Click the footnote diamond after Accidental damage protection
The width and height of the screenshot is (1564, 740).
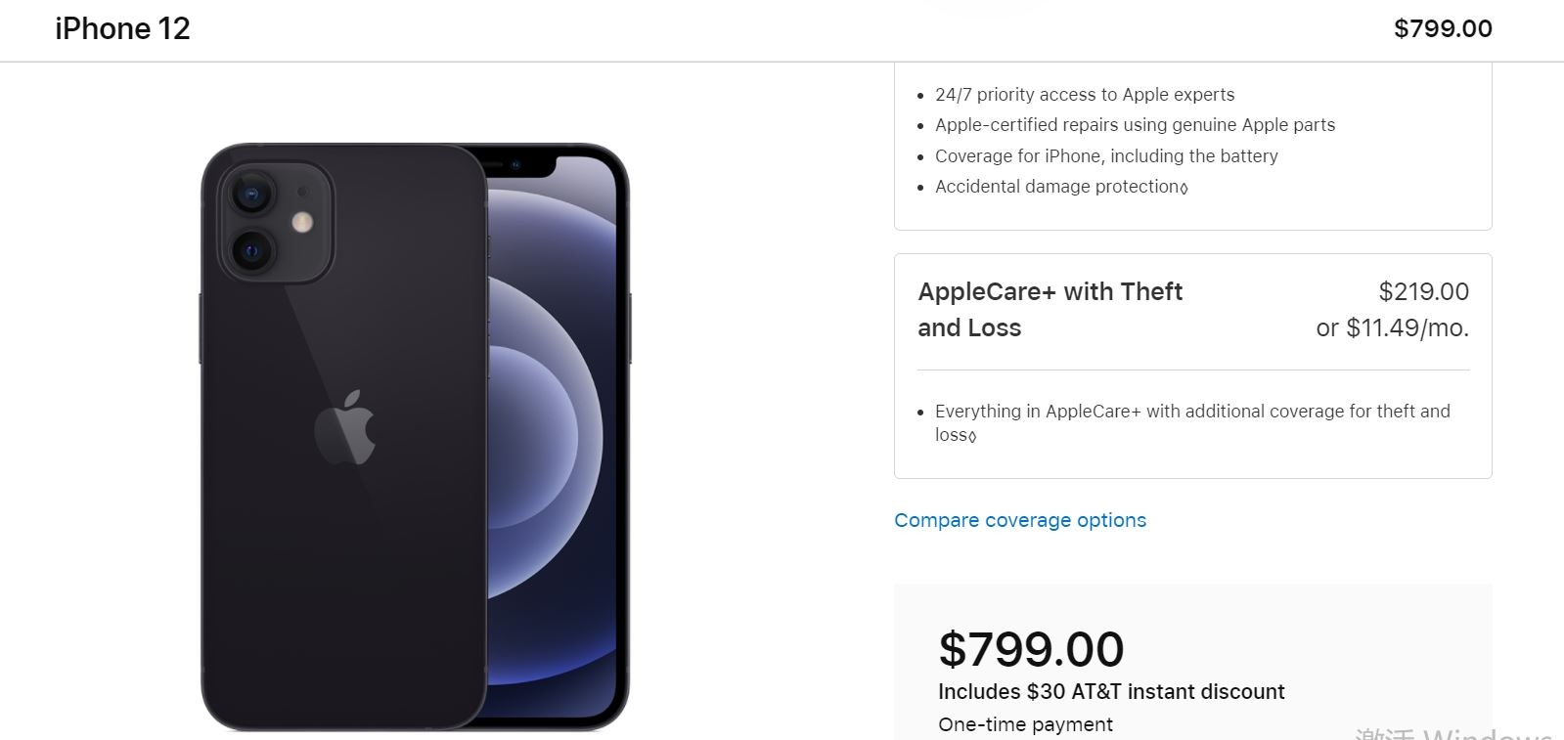1184,188
